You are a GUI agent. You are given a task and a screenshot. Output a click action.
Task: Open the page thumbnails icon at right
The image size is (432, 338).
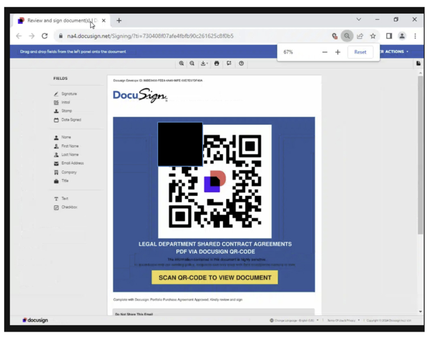pyautogui.click(x=418, y=63)
